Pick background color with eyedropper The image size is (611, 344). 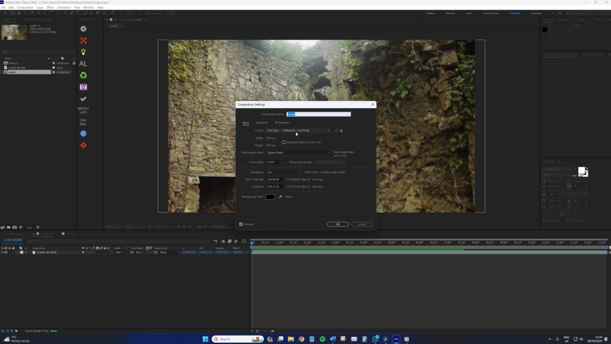[280, 197]
